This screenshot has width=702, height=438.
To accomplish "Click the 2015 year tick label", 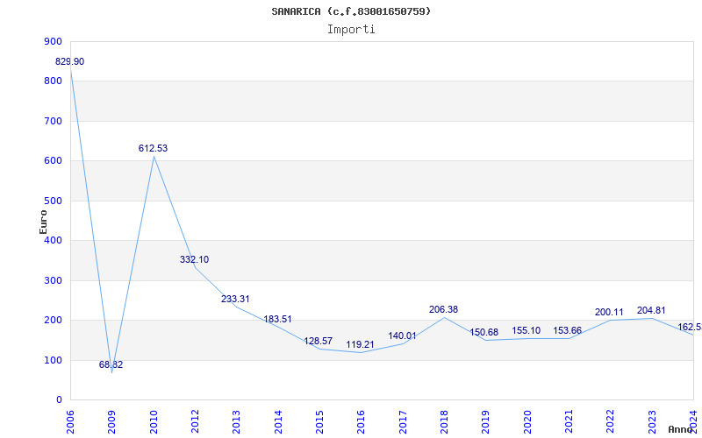I will click(319, 421).
